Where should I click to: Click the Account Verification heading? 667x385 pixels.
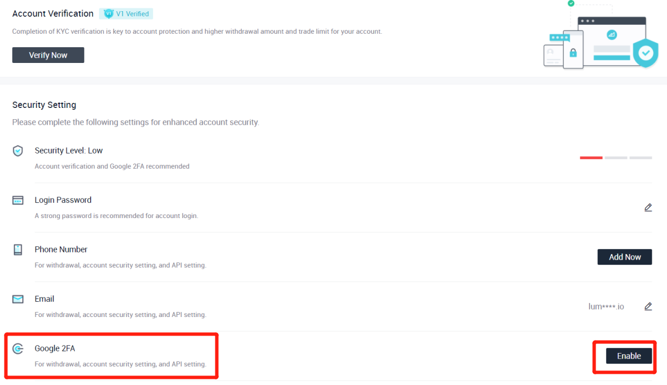pos(53,13)
